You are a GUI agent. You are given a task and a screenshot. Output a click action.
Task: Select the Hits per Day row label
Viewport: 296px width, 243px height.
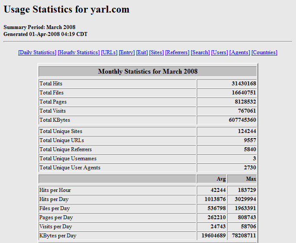click(54, 199)
